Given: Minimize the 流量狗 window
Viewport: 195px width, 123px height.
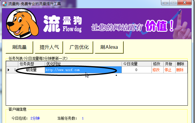Looking at the screenshot, I should [x=165, y=3].
